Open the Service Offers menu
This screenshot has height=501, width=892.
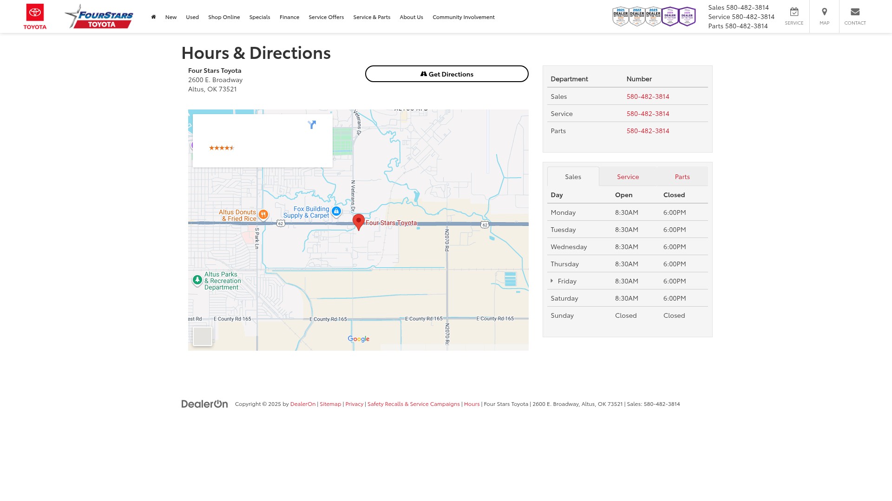[x=326, y=17]
